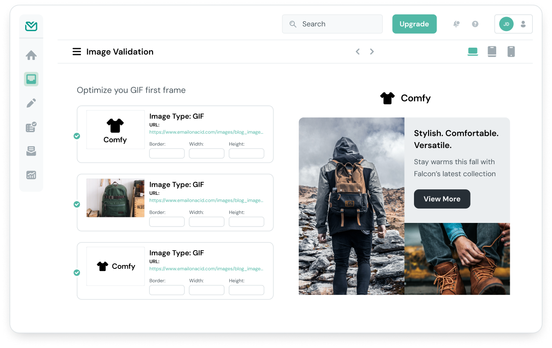Screen dimensions: 552x348
Task: Open the hamburger menu beside Image Validation
Action: tap(77, 52)
